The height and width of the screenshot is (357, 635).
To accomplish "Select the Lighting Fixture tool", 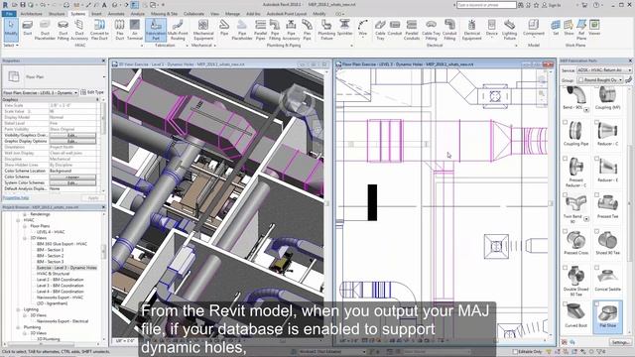I will [x=509, y=30].
